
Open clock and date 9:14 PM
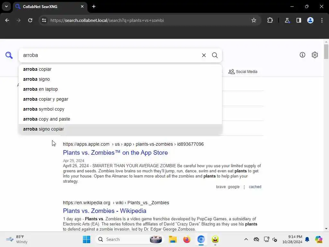point(292,239)
